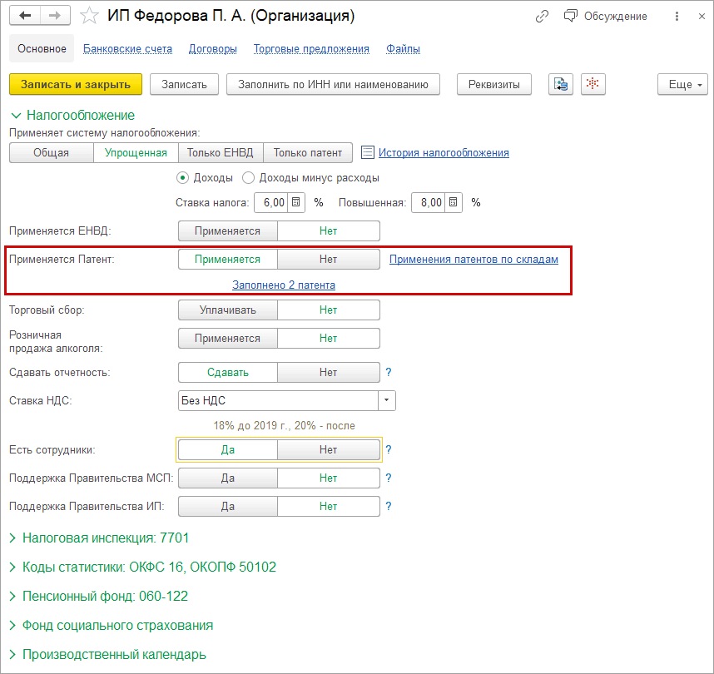
Task: Click the История налогообложения list icon
Action: click(x=368, y=152)
